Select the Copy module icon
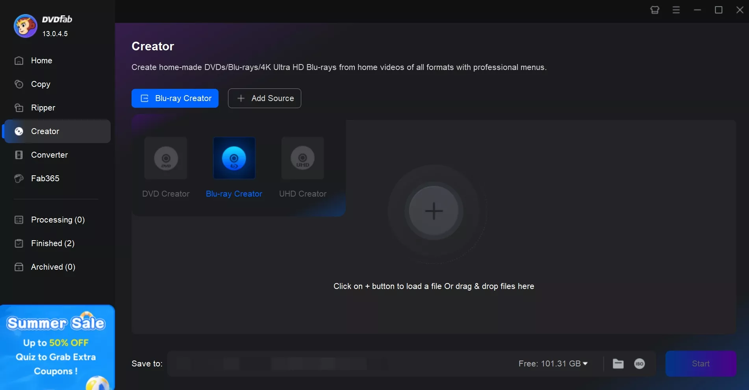Viewport: 749px width, 390px height. [x=19, y=84]
